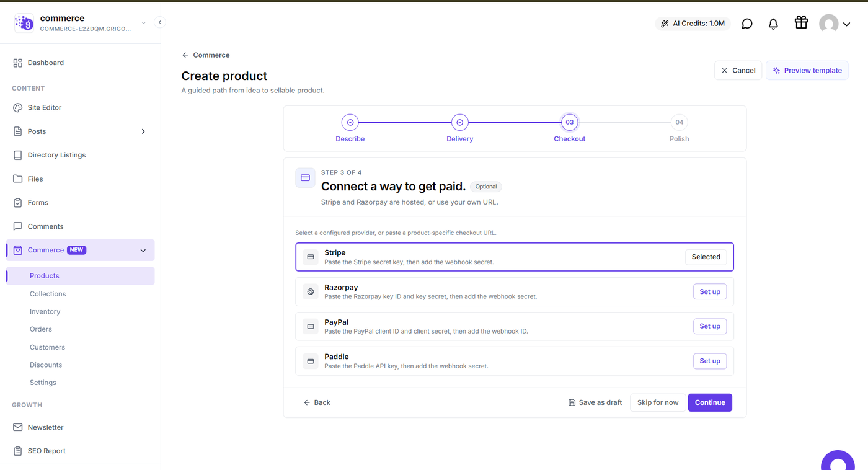Click the Delivery step checkmark circle

click(459, 122)
